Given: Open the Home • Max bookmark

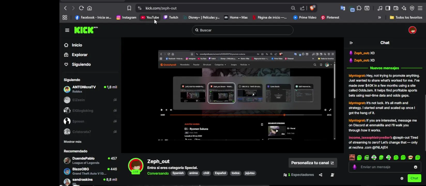Looking at the screenshot, I should (236, 18).
